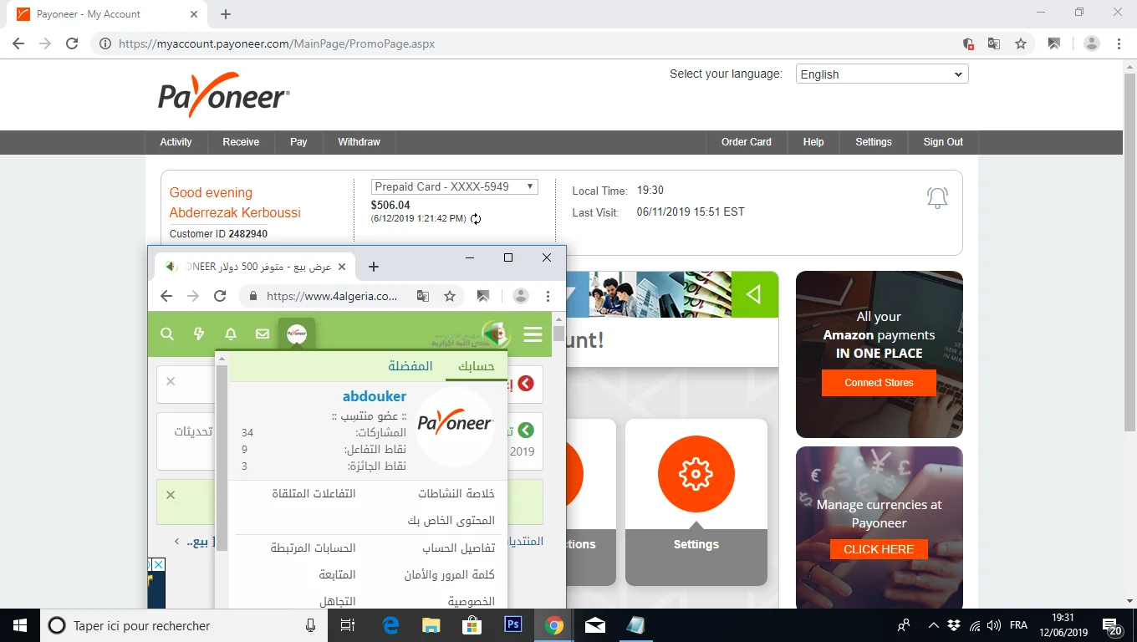
Task: Open the abdouker profile link
Action: tap(374, 396)
